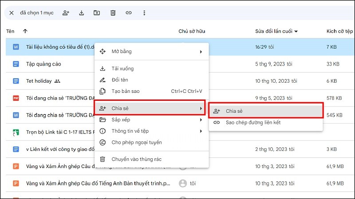Screen dimensions: 355x199
Task: Expand the main-menu 'Chia sẻ' arrow
Action: (201, 108)
